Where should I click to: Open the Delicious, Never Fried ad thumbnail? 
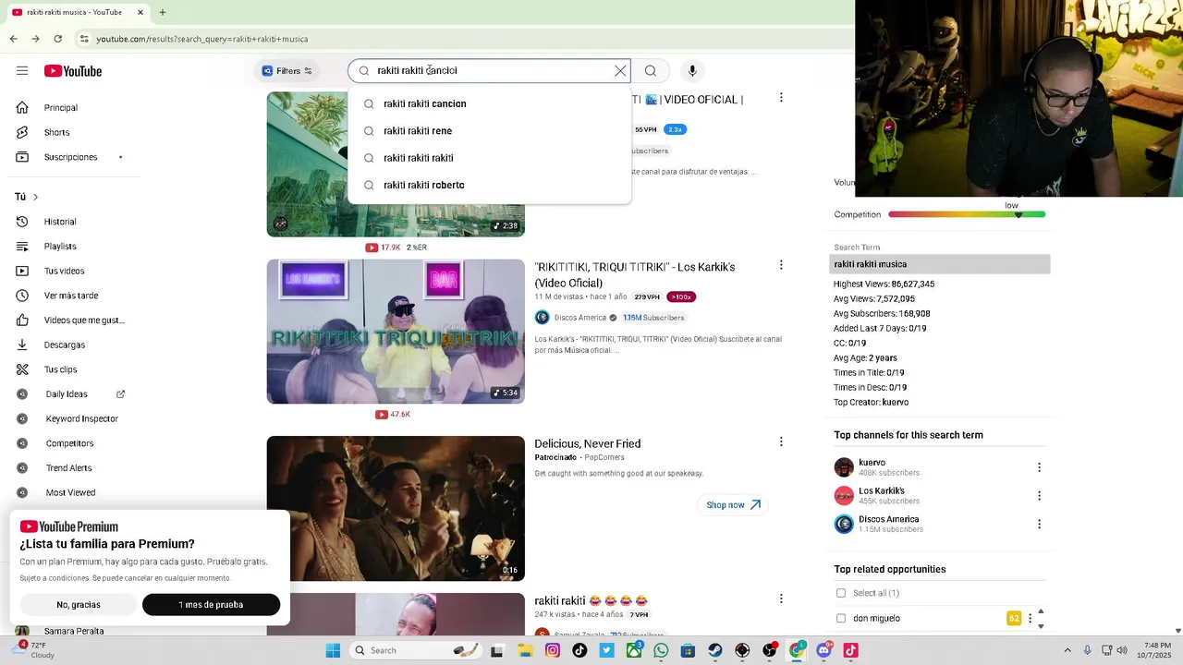click(x=396, y=508)
